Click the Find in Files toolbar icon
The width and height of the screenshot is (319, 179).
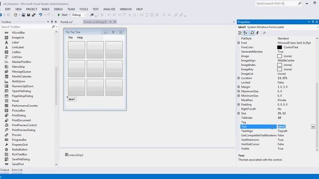92,15
